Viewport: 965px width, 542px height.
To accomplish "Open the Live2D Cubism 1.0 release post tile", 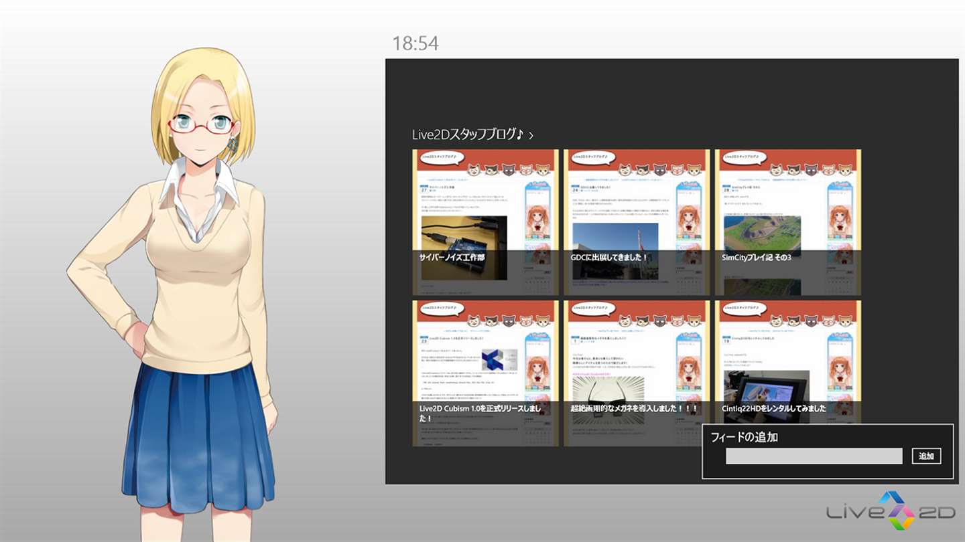I will (x=485, y=373).
